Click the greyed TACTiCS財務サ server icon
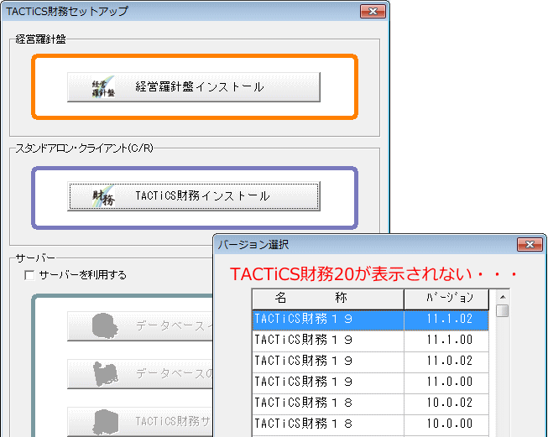Screen dimensions: 548x437 [x=105, y=422]
